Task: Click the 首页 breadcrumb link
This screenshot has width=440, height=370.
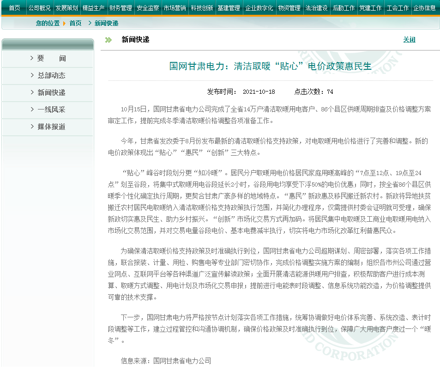Action: point(75,23)
